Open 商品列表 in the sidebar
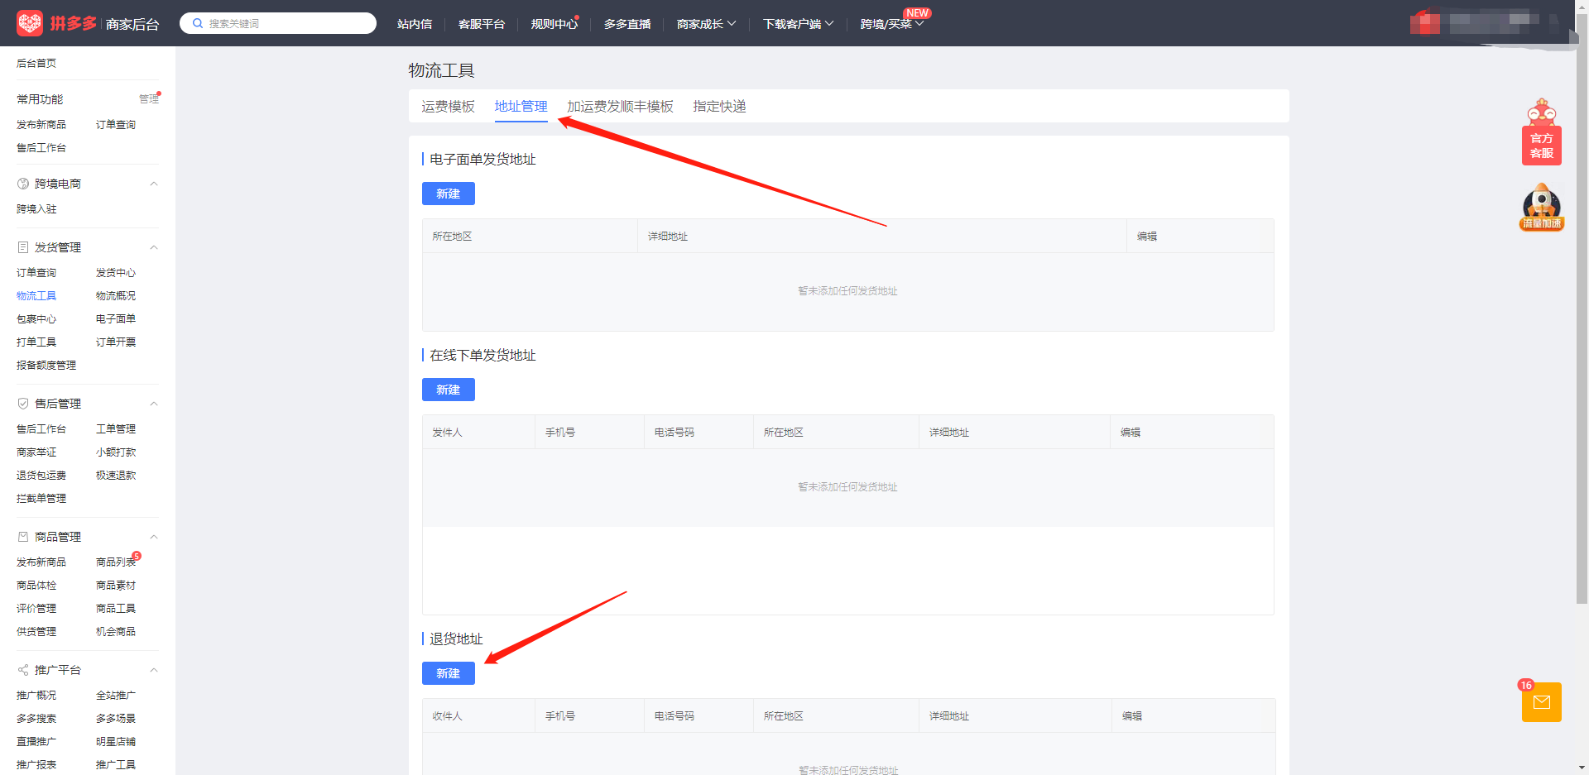Viewport: 1589px width, 775px height. pos(116,562)
